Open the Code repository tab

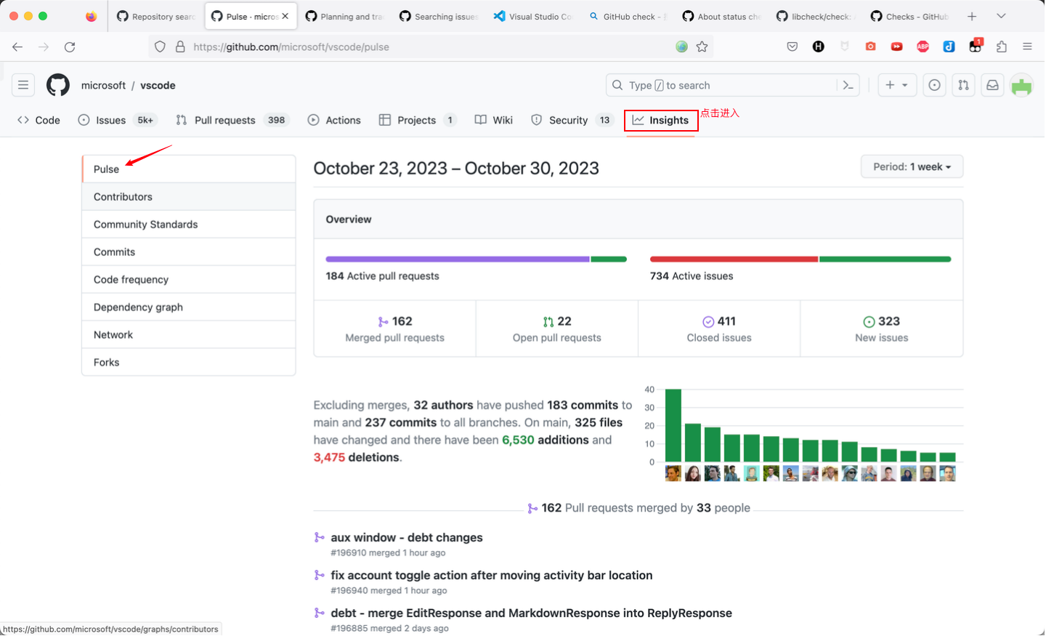(38, 120)
